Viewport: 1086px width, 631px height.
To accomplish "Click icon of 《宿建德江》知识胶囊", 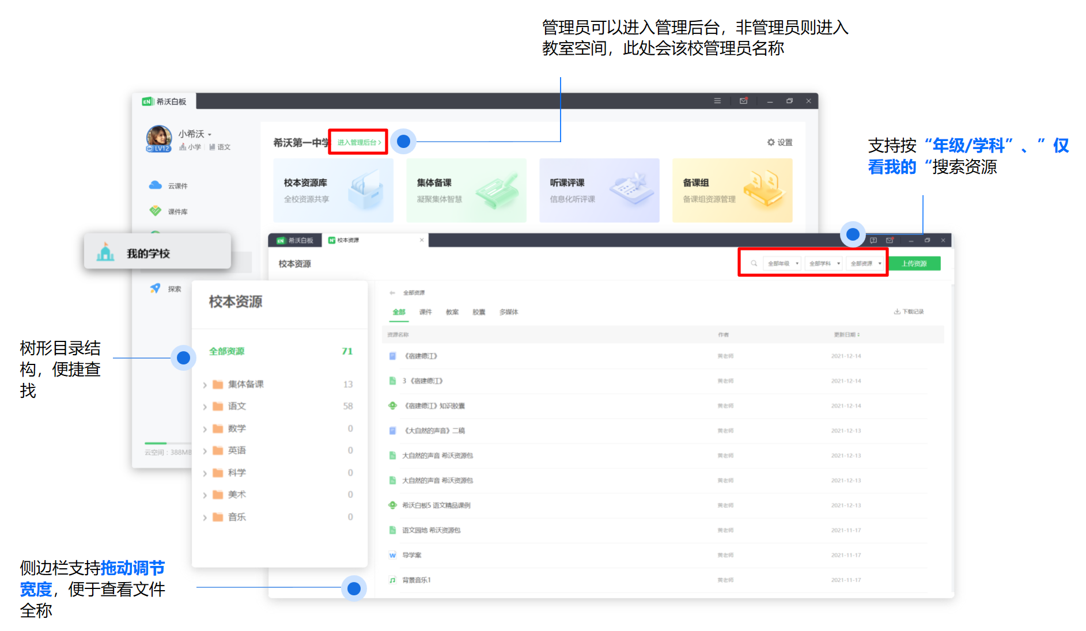I will (392, 405).
